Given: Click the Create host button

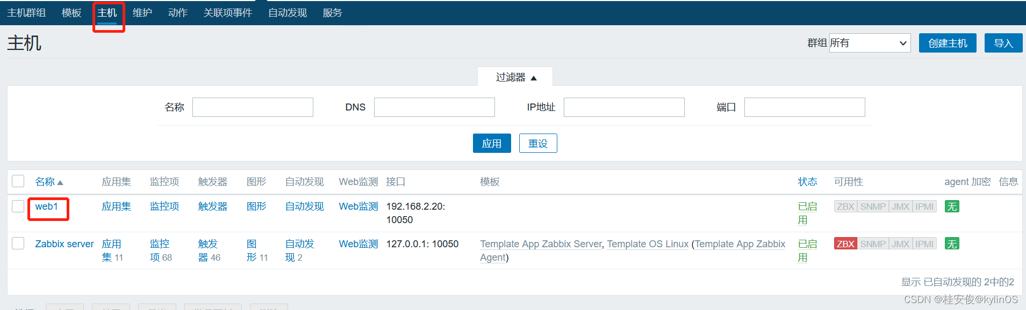Looking at the screenshot, I should [x=947, y=43].
